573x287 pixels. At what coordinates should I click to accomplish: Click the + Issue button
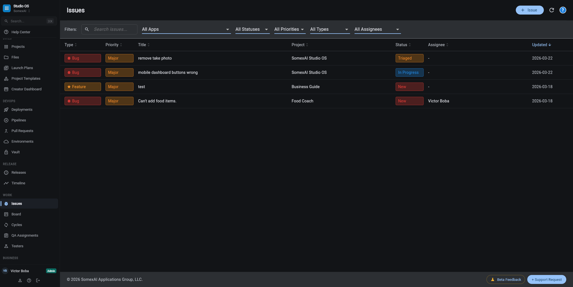[x=530, y=10]
